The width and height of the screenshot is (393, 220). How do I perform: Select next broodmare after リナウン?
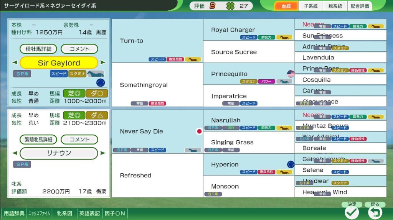click(x=103, y=153)
